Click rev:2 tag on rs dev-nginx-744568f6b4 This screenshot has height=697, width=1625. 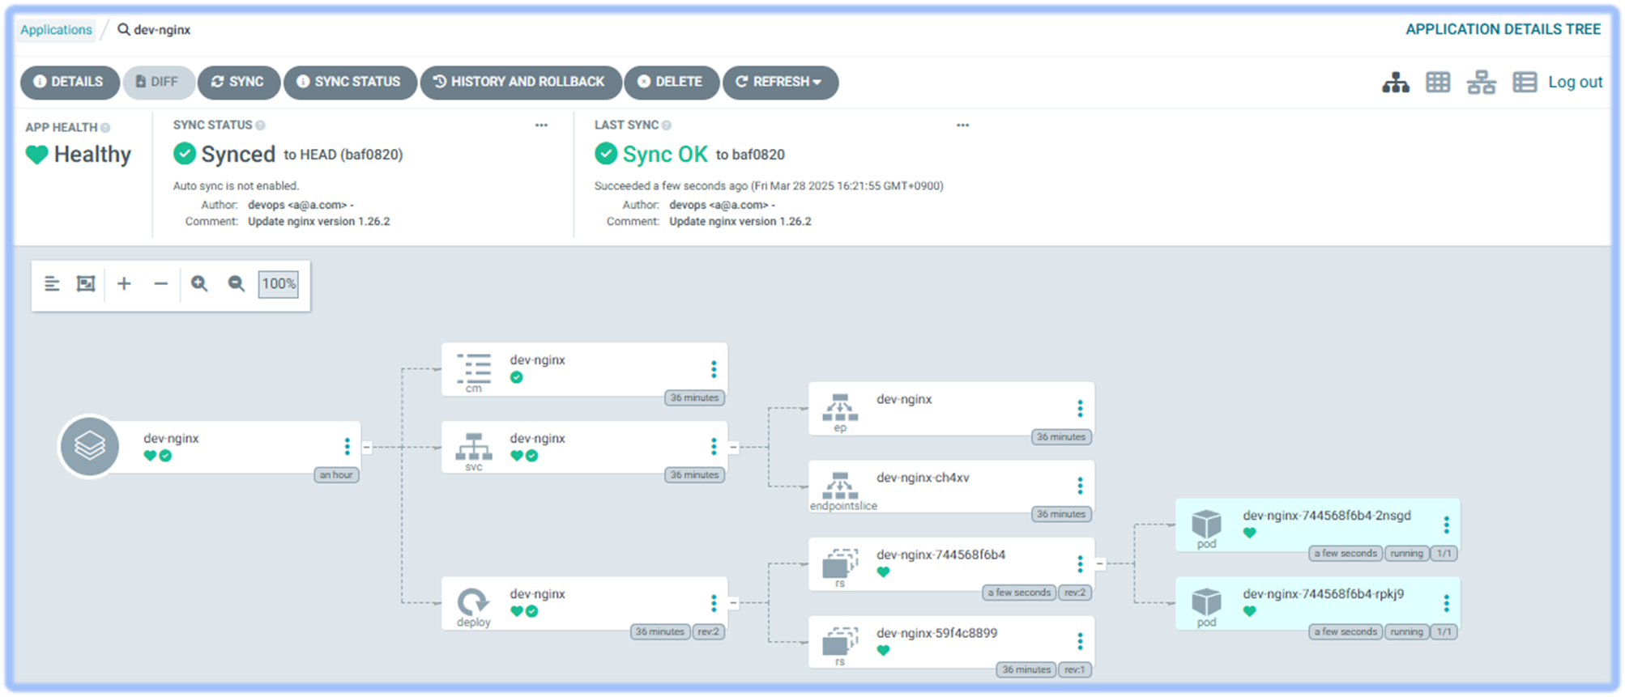(1075, 593)
